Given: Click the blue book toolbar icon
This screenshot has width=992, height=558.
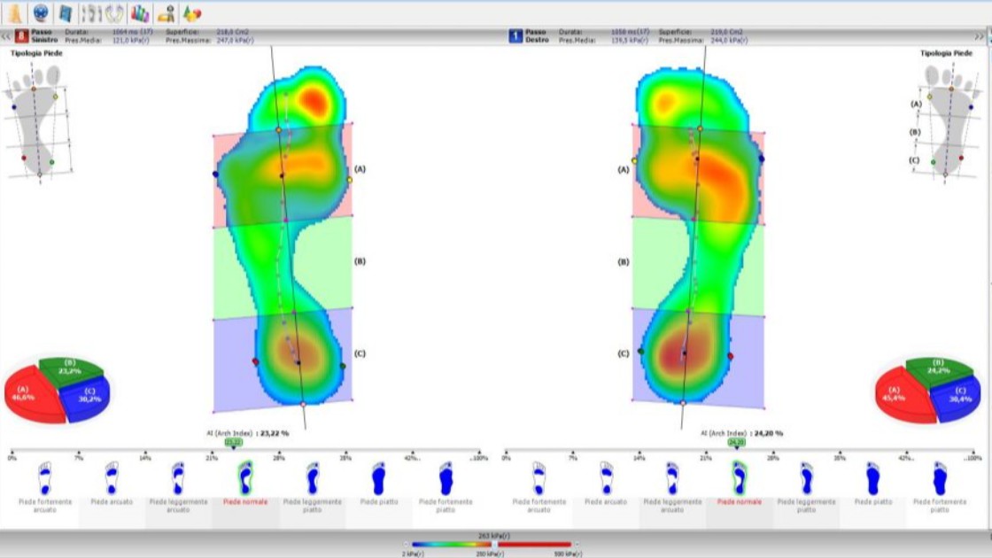Looking at the screenshot, I should pos(65,13).
